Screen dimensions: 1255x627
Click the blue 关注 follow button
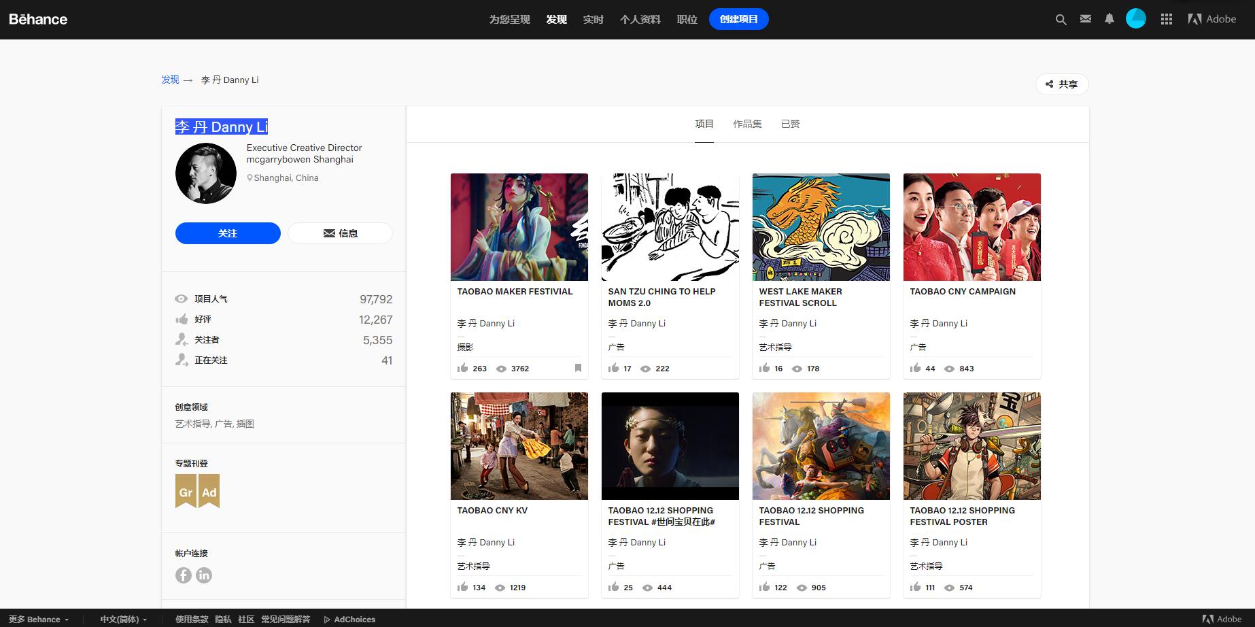228,233
